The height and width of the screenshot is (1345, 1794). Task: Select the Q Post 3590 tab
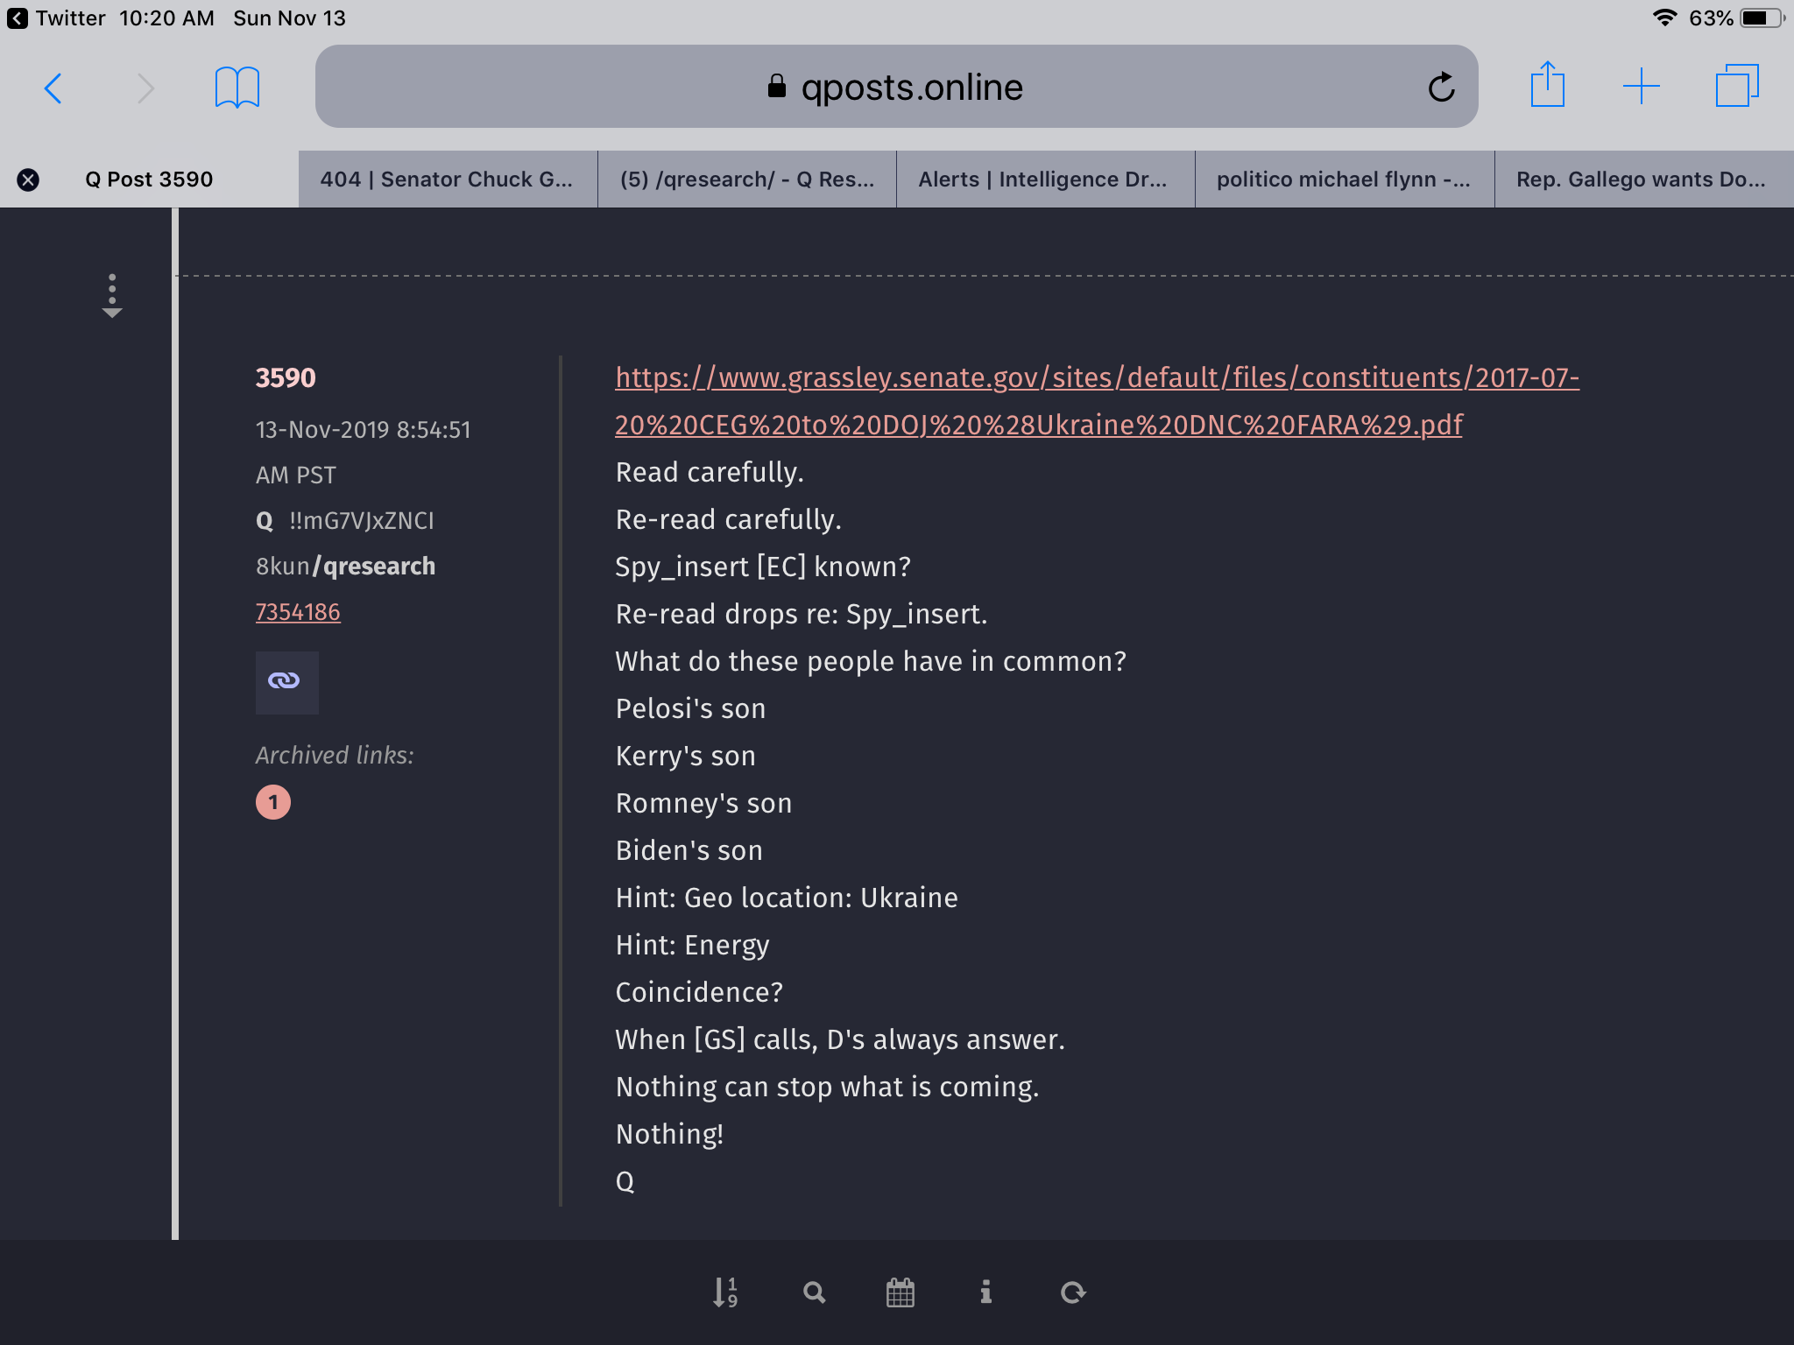(x=149, y=180)
